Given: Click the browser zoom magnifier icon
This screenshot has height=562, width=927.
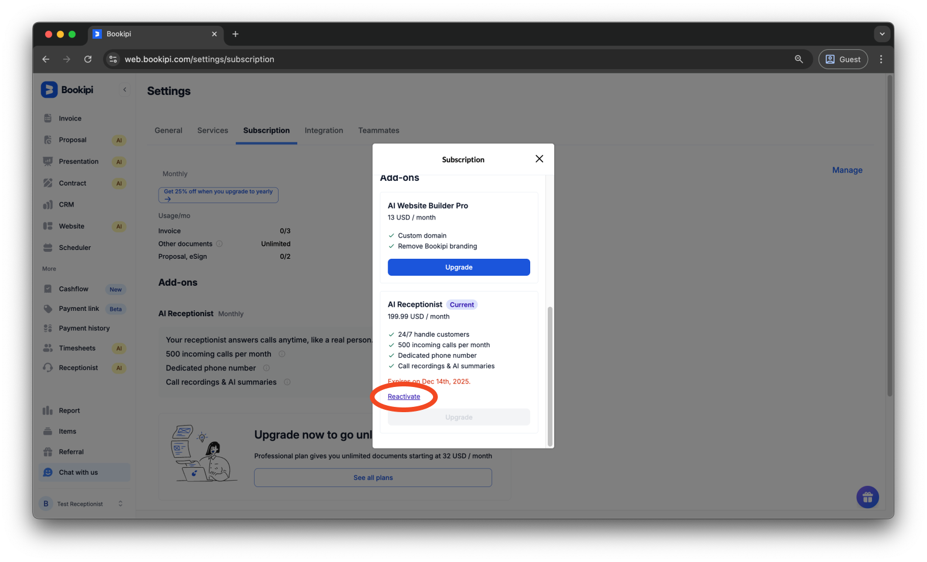Looking at the screenshot, I should (x=799, y=59).
